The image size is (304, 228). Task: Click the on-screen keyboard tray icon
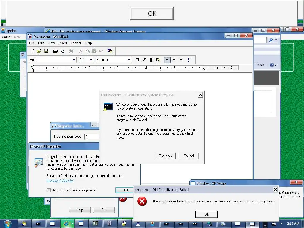click(x=273, y=224)
